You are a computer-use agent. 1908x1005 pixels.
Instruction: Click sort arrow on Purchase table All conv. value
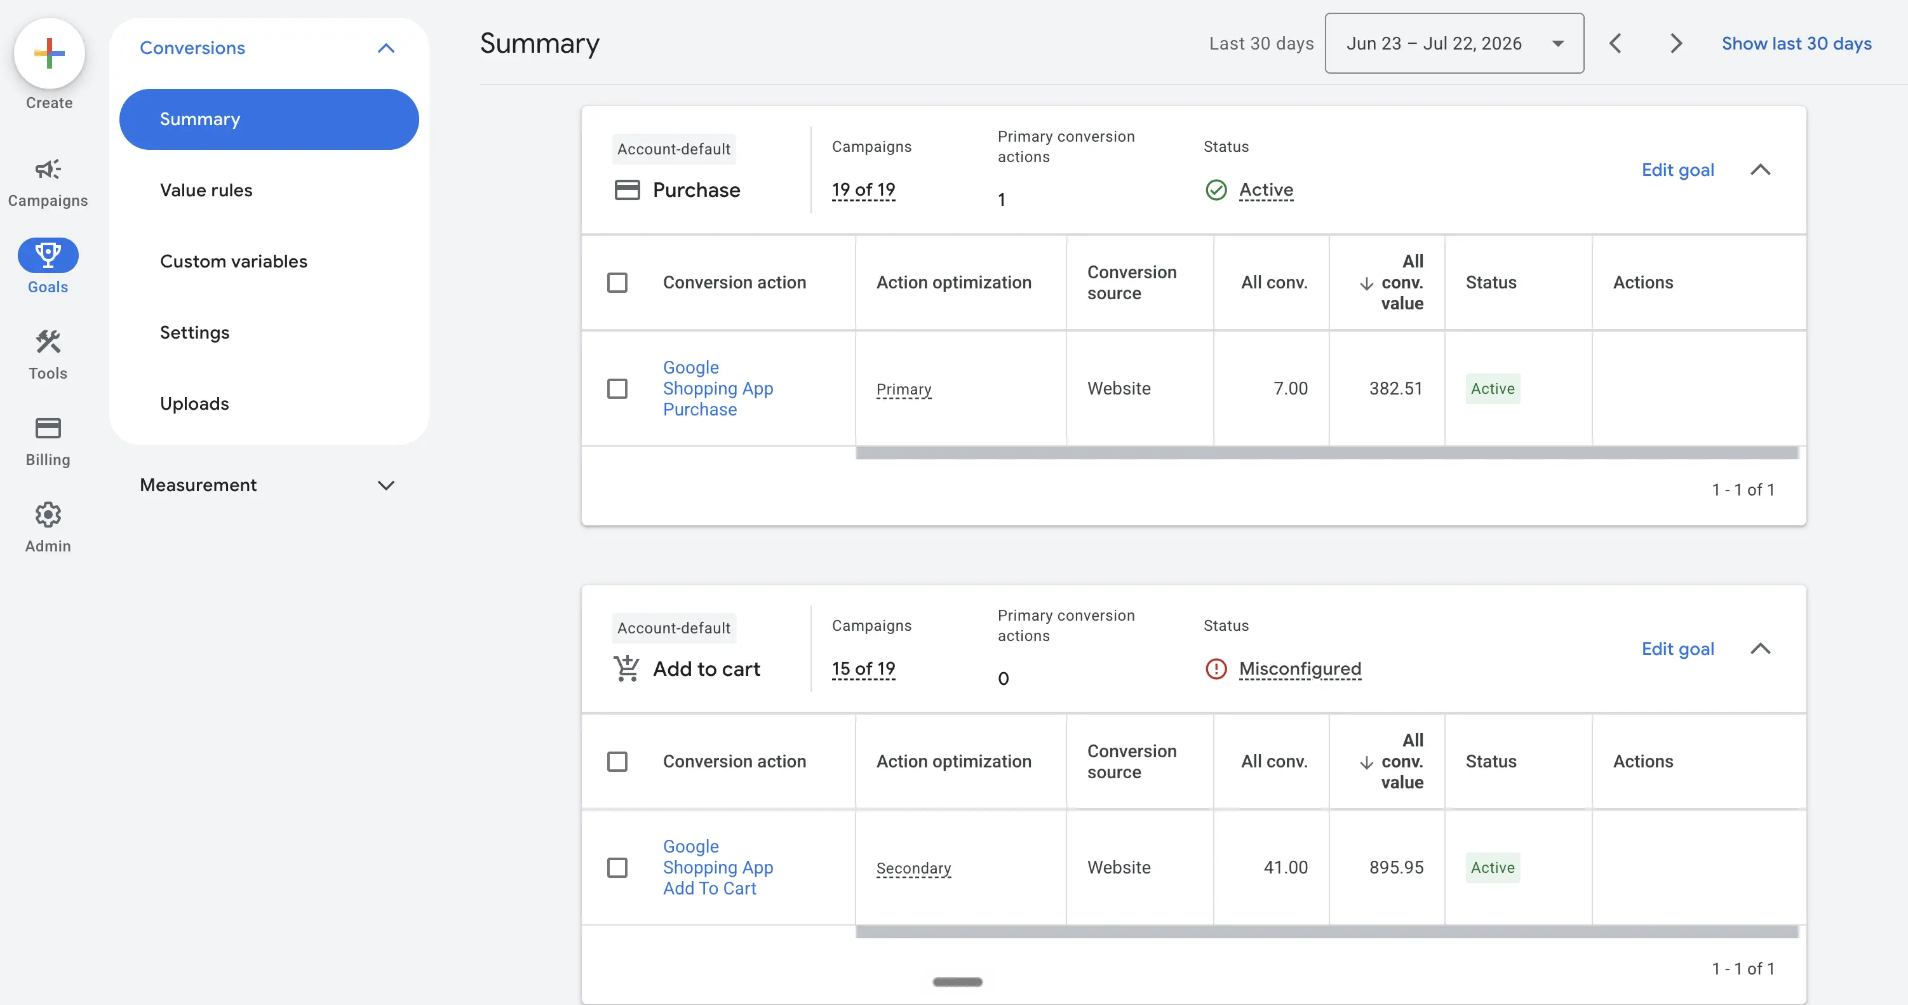1367,284
